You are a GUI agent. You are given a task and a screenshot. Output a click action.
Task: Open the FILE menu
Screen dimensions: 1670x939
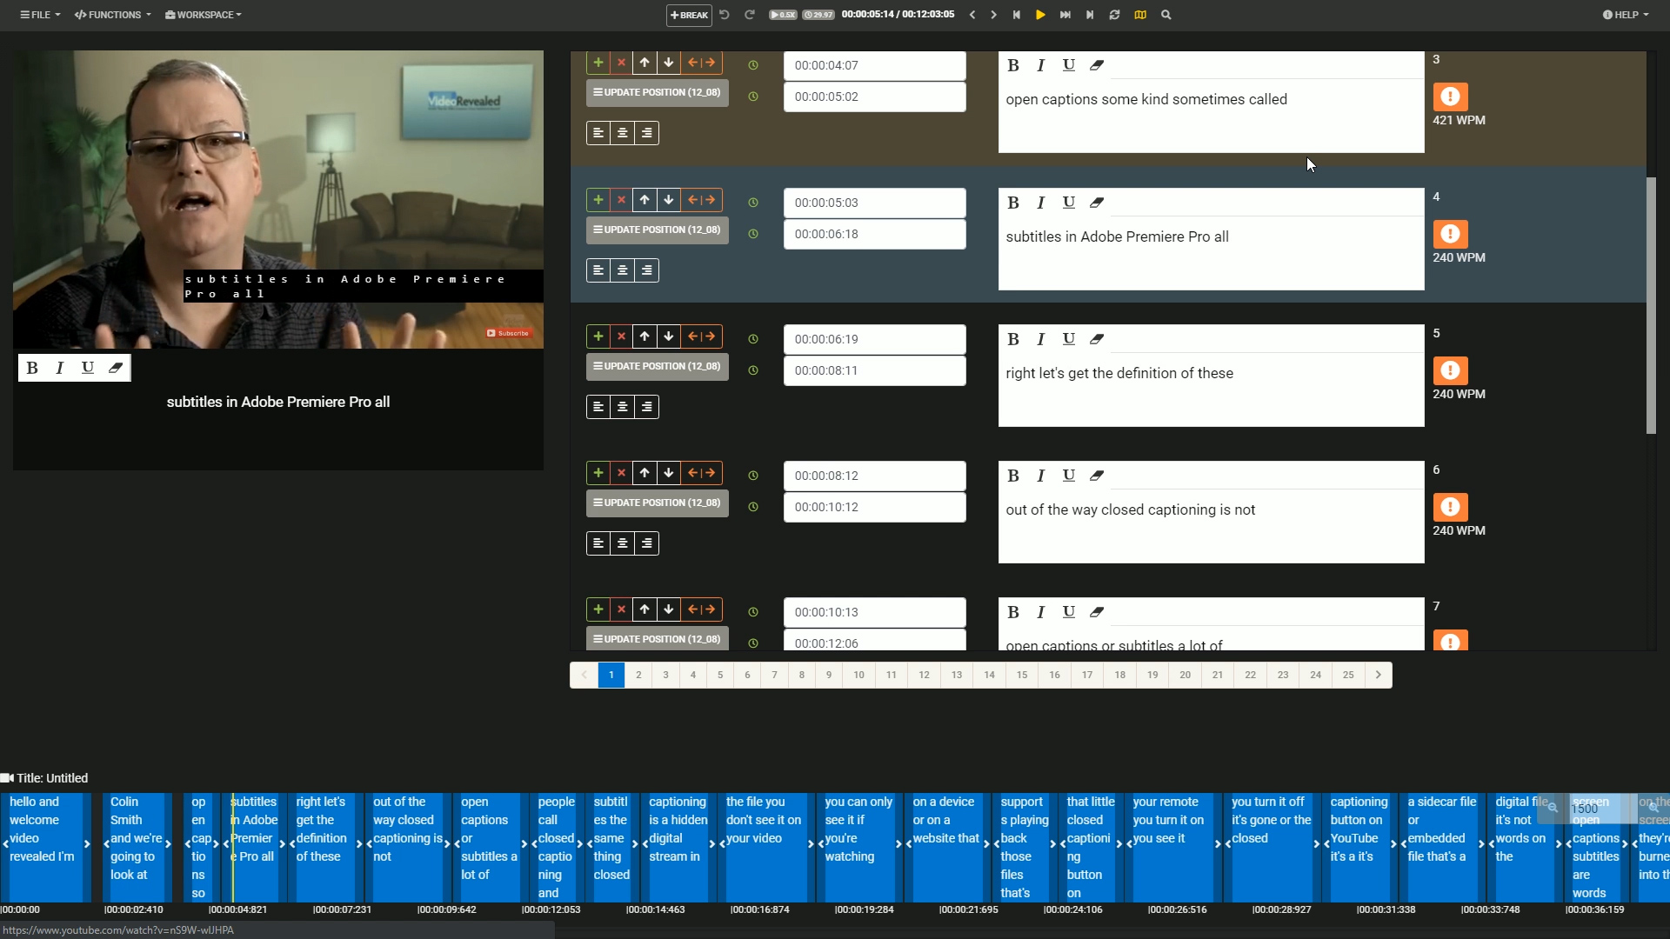point(40,15)
